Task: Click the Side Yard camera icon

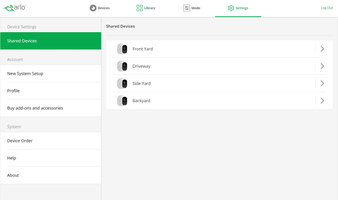Action: pyautogui.click(x=122, y=84)
